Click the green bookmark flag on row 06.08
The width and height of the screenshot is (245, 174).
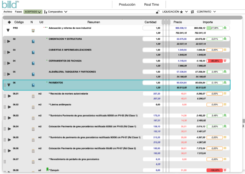(x=47, y=169)
